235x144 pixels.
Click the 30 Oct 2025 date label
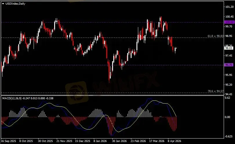pos(45,141)
